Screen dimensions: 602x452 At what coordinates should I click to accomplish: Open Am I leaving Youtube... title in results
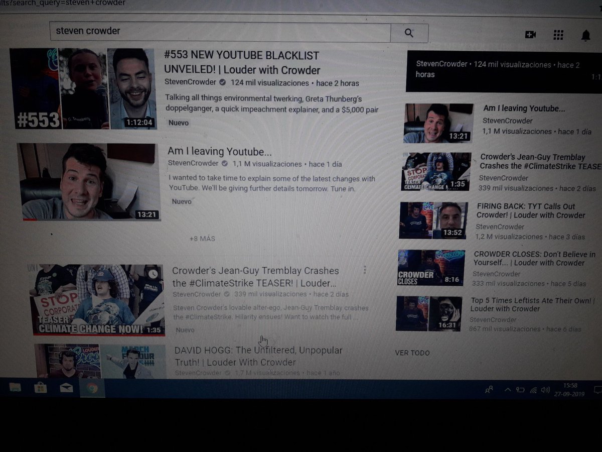click(x=220, y=151)
